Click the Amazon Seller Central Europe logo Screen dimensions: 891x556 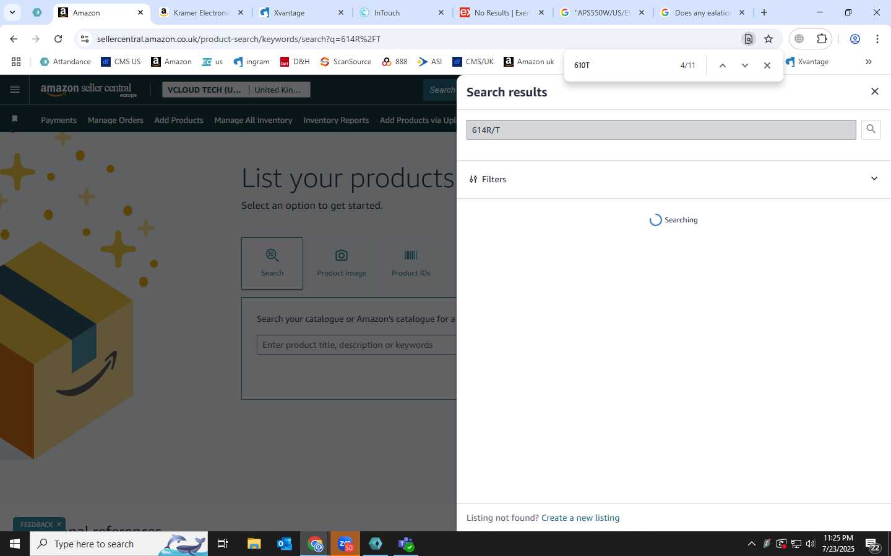(x=88, y=90)
